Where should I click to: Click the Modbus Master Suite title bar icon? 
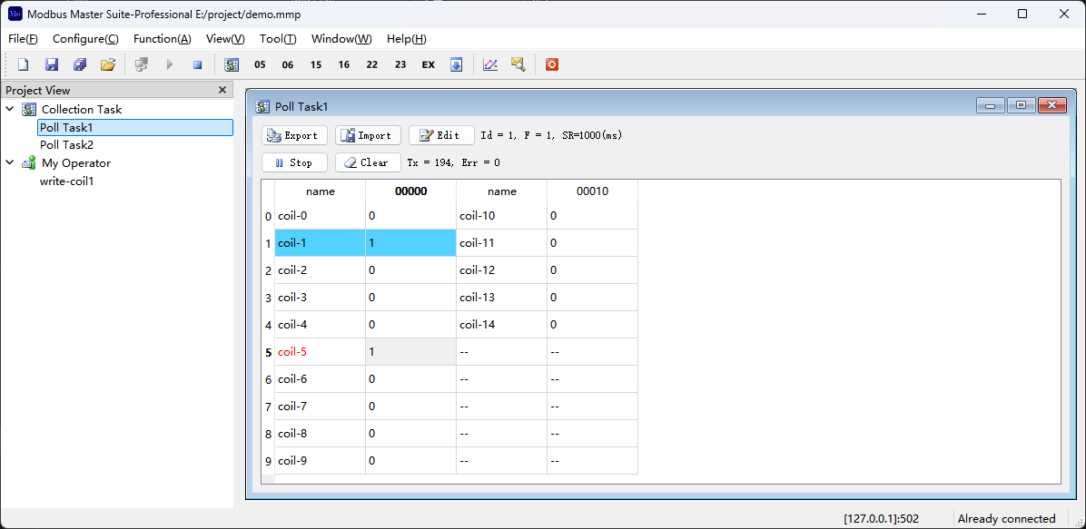(x=15, y=14)
